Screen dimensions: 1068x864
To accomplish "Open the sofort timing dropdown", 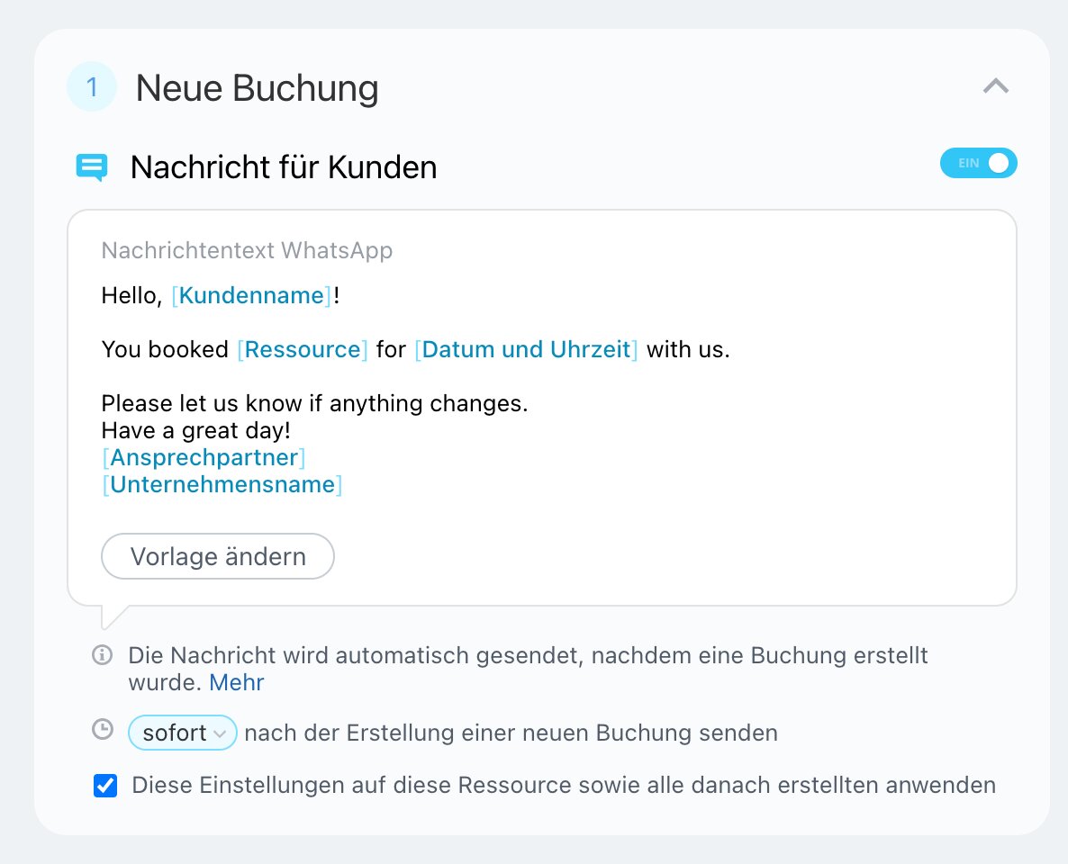I will [183, 733].
